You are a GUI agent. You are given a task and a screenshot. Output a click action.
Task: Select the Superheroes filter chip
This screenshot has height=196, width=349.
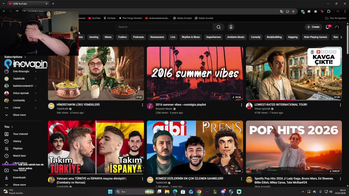click(x=213, y=37)
